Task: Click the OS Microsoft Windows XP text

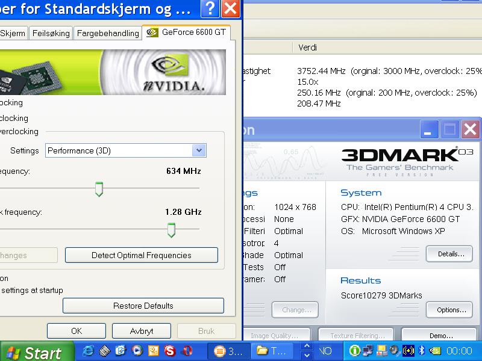Action: coord(393,231)
